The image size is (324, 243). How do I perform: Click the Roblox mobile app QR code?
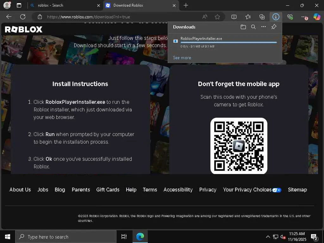(x=239, y=146)
